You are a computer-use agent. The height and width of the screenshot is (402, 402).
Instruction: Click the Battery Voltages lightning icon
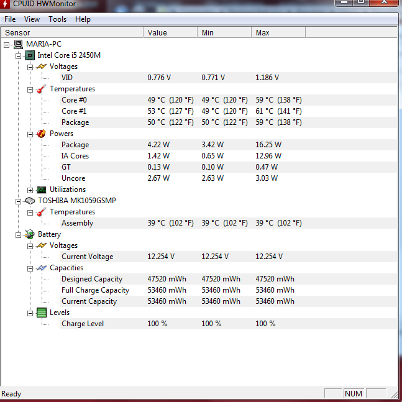point(42,245)
